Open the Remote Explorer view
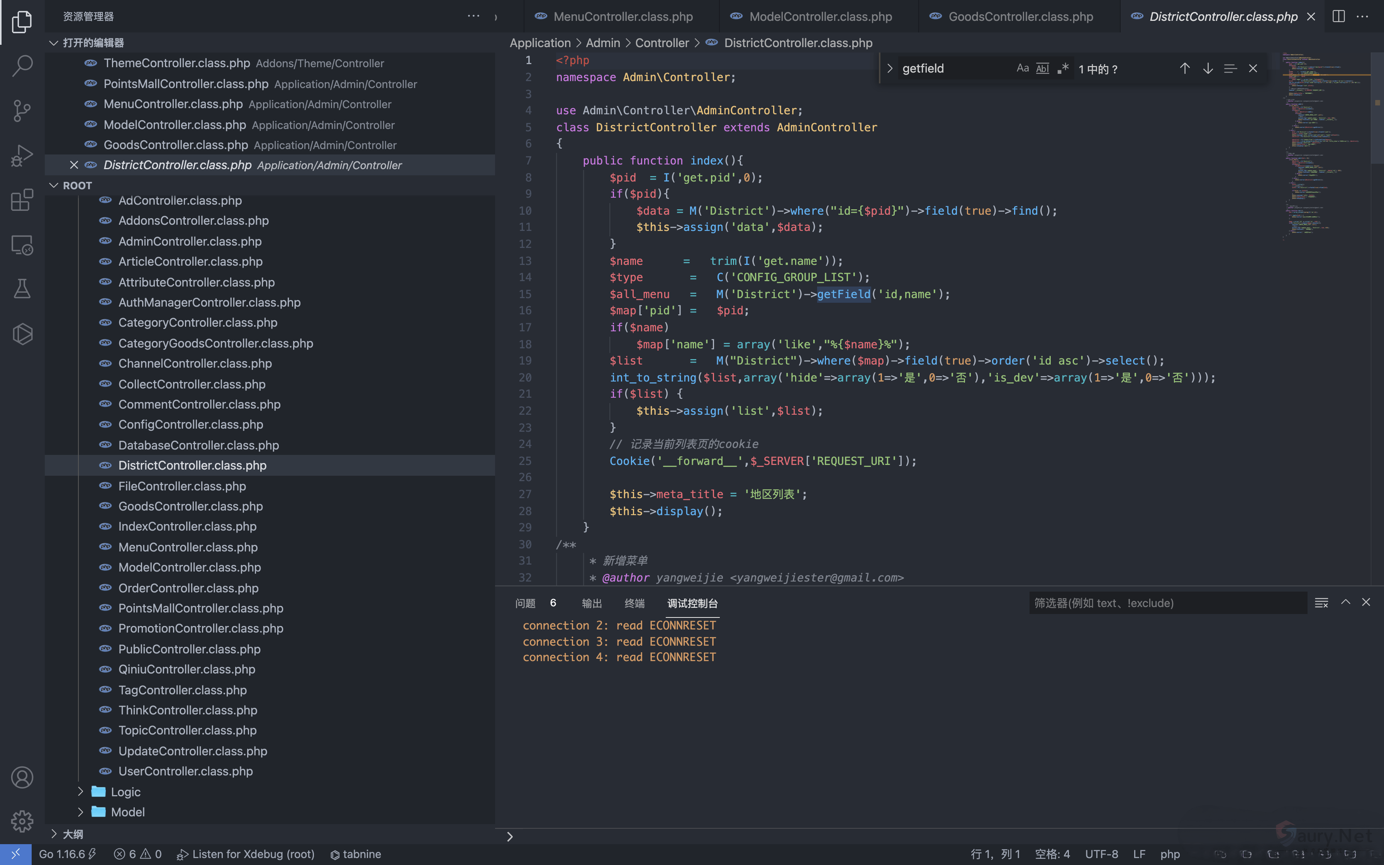1384x865 pixels. (22, 246)
